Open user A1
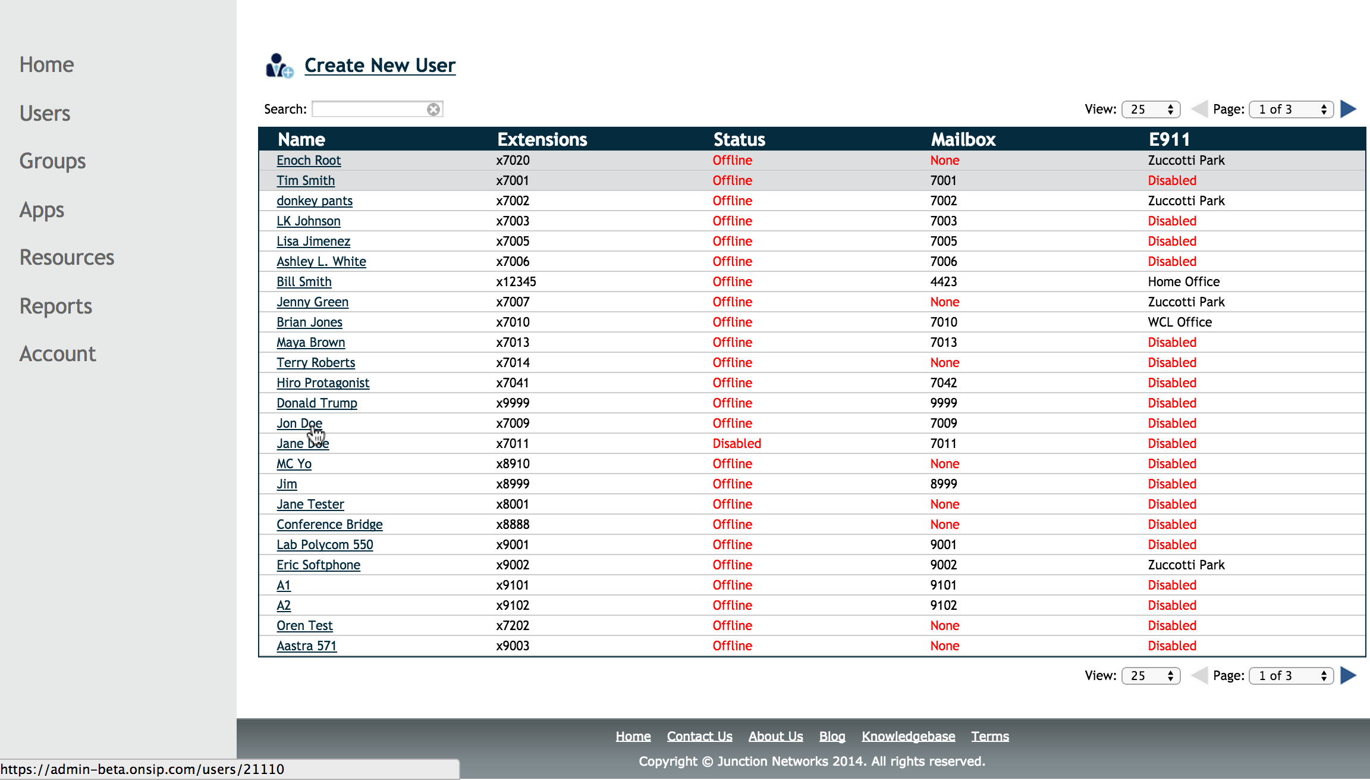1370x780 pixels. tap(284, 585)
